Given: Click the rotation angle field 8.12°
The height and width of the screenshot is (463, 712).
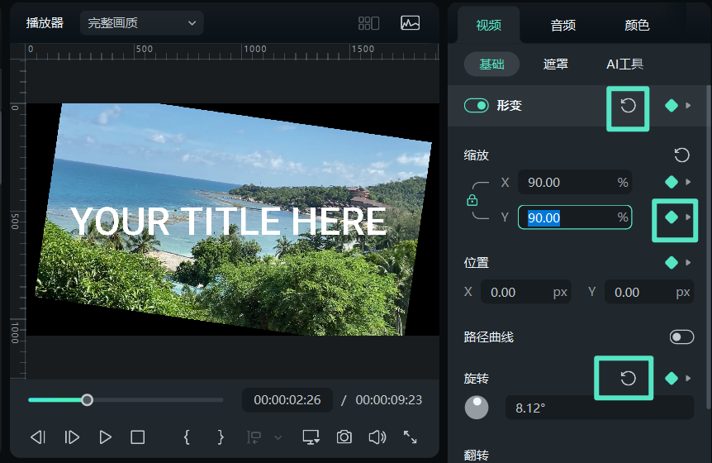Looking at the screenshot, I should point(600,408).
